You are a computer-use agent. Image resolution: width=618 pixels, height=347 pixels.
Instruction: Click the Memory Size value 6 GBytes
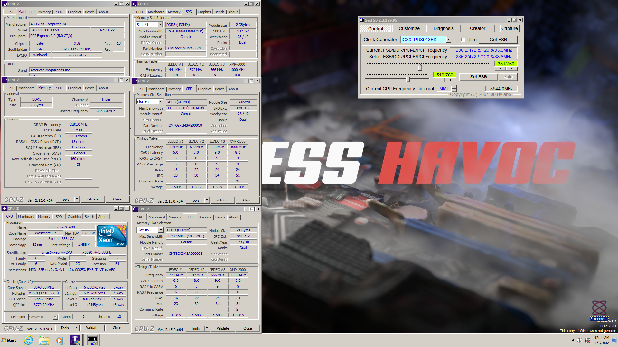(36, 105)
